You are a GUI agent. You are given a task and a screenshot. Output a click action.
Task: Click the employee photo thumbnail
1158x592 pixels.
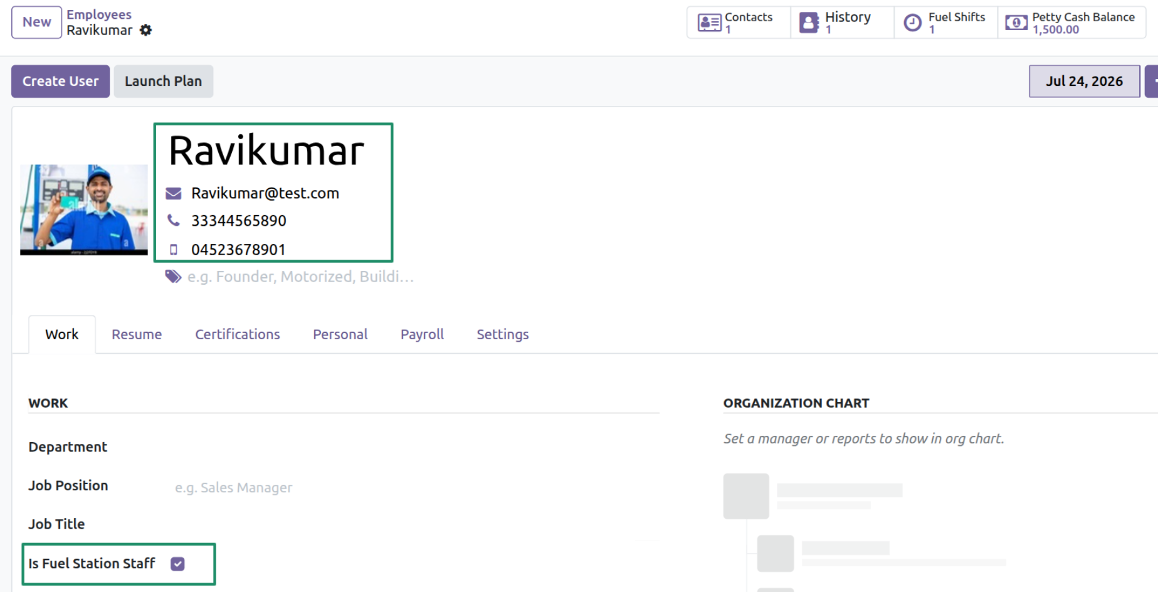84,209
